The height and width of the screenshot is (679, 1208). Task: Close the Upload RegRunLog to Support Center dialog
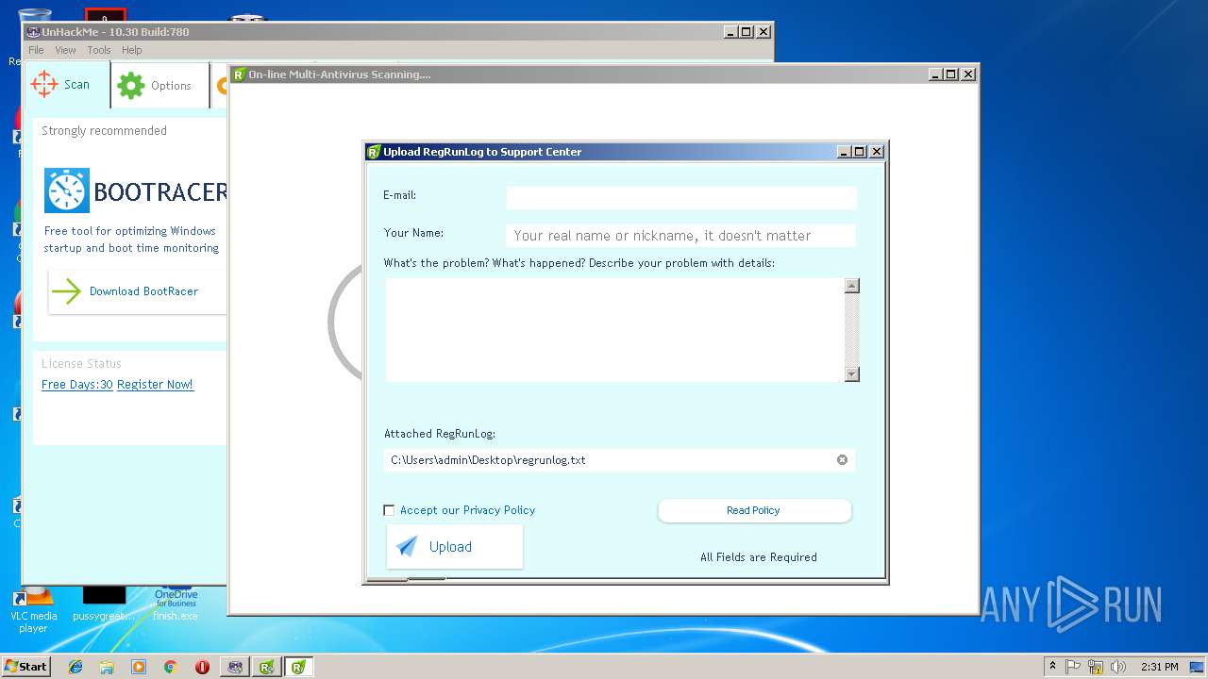pyautogui.click(x=876, y=152)
